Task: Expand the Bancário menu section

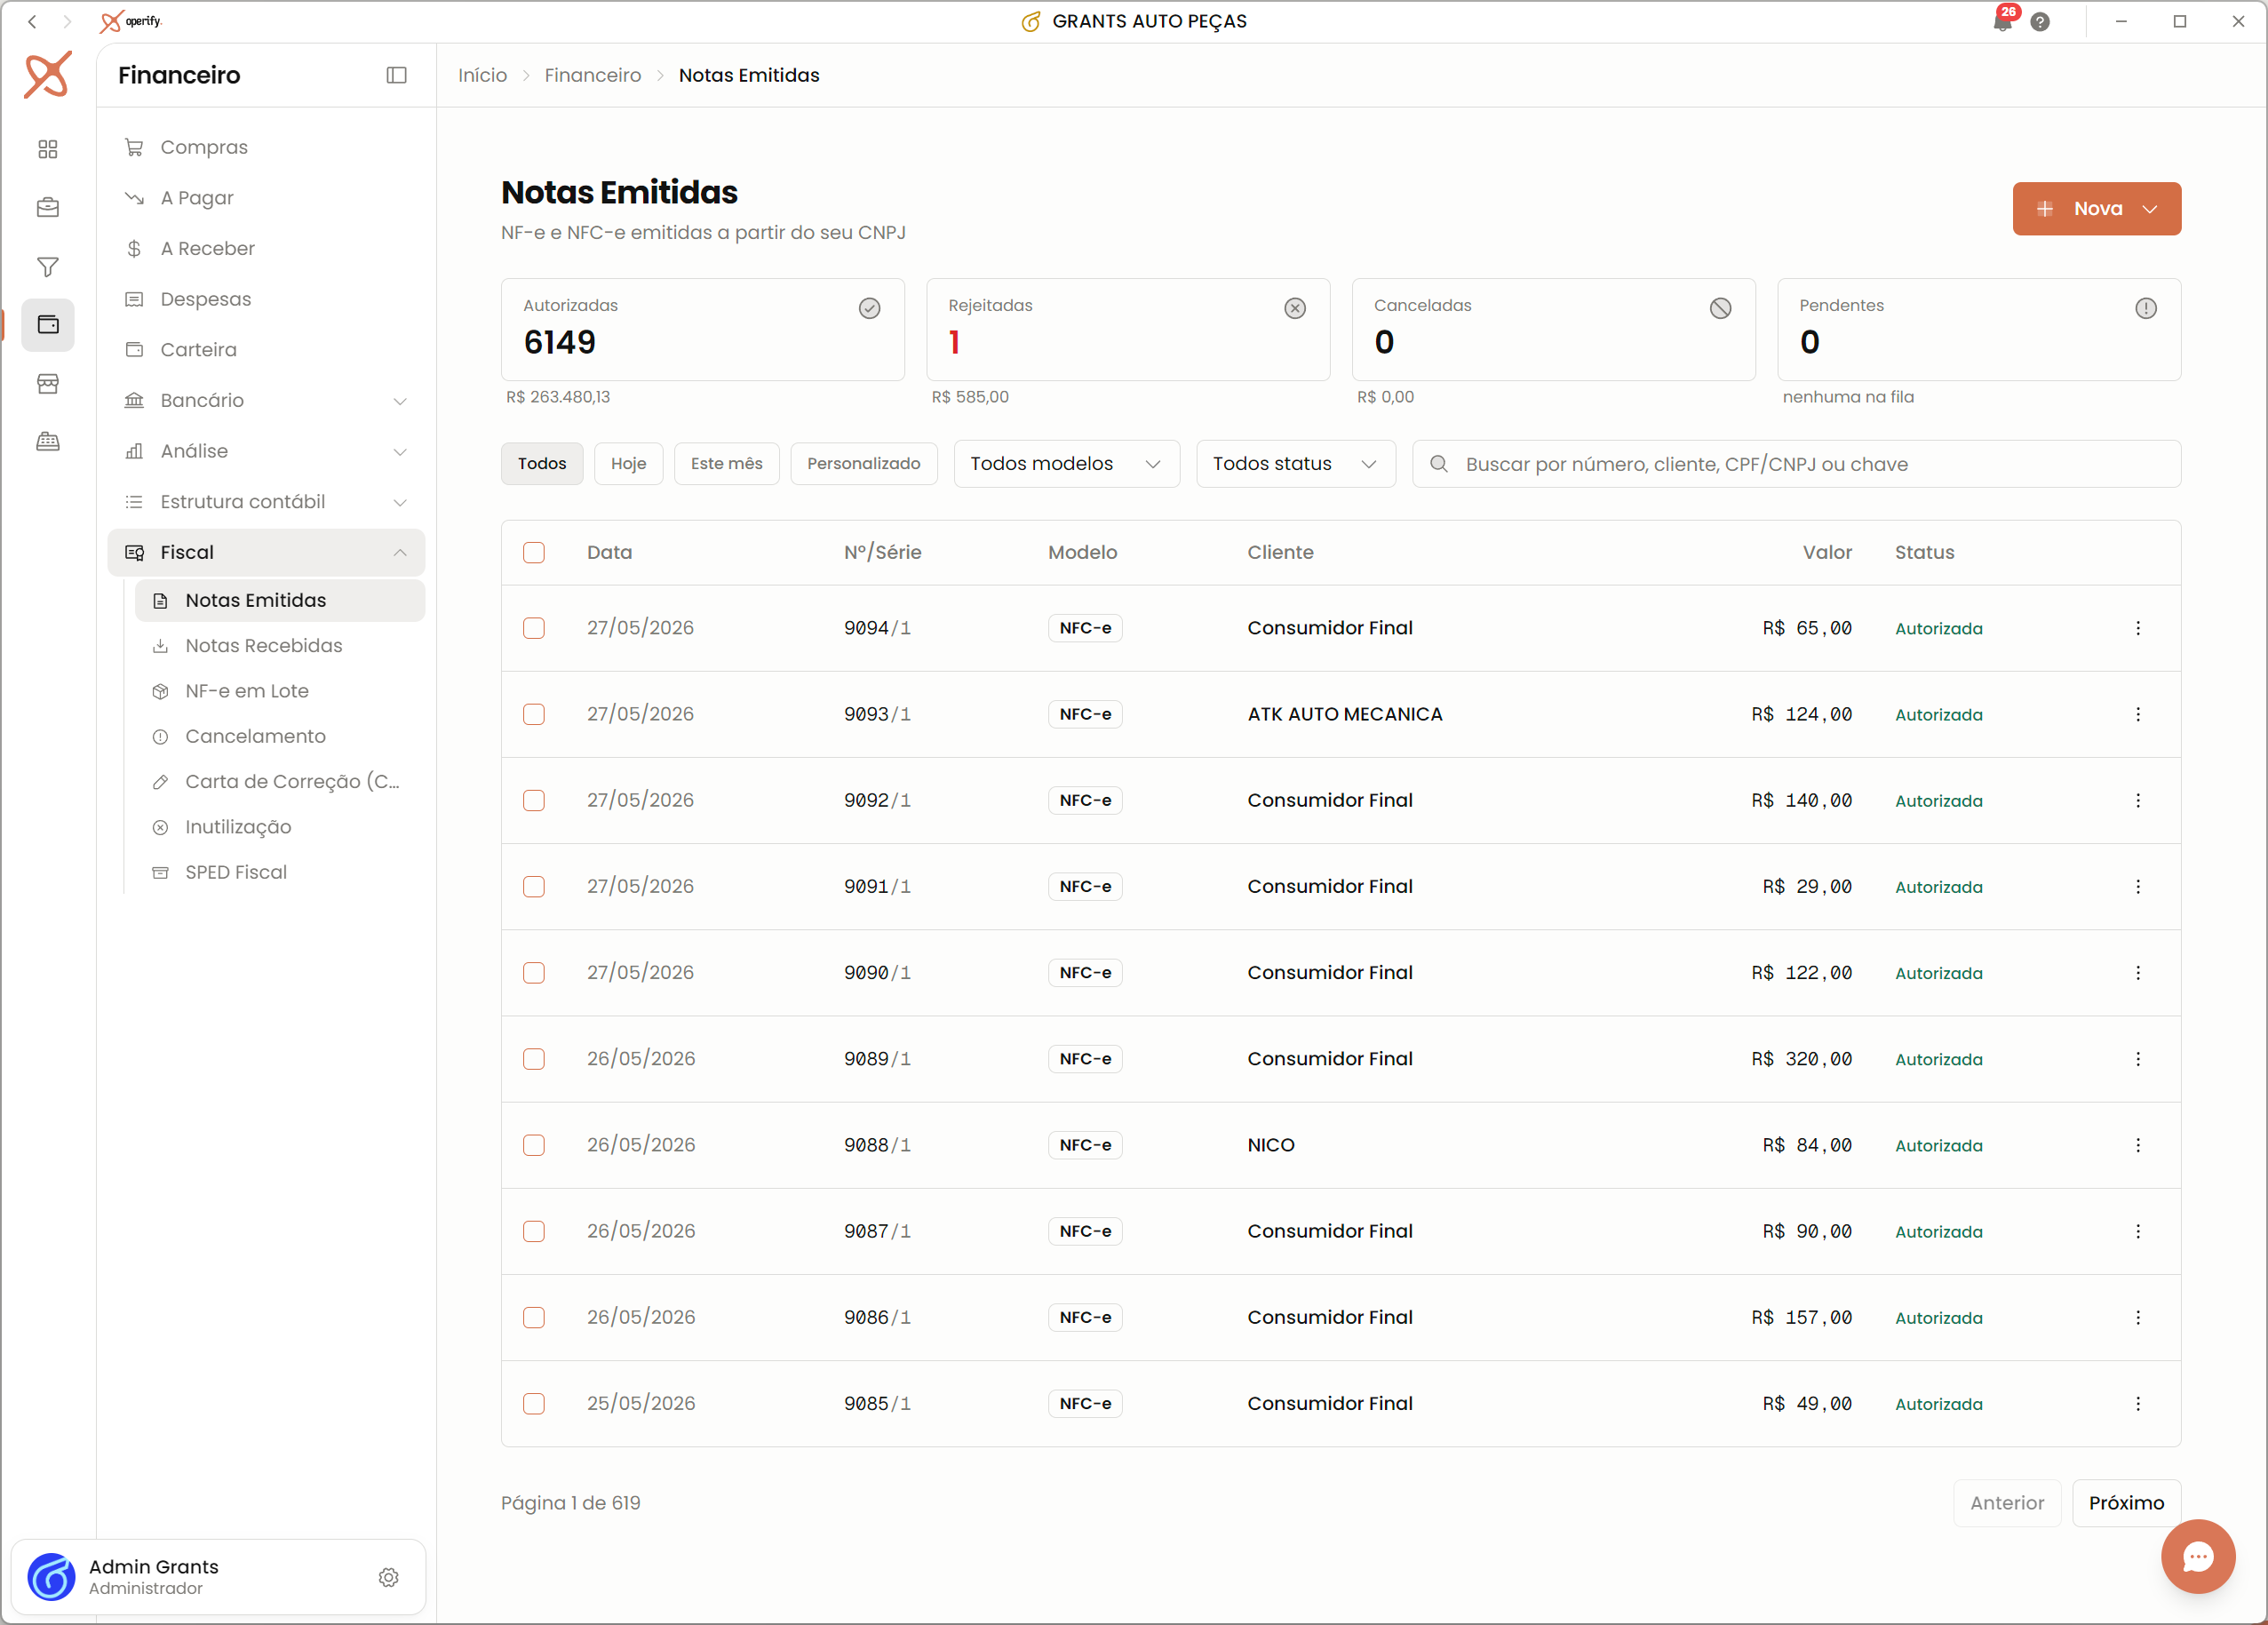Action: pos(266,401)
